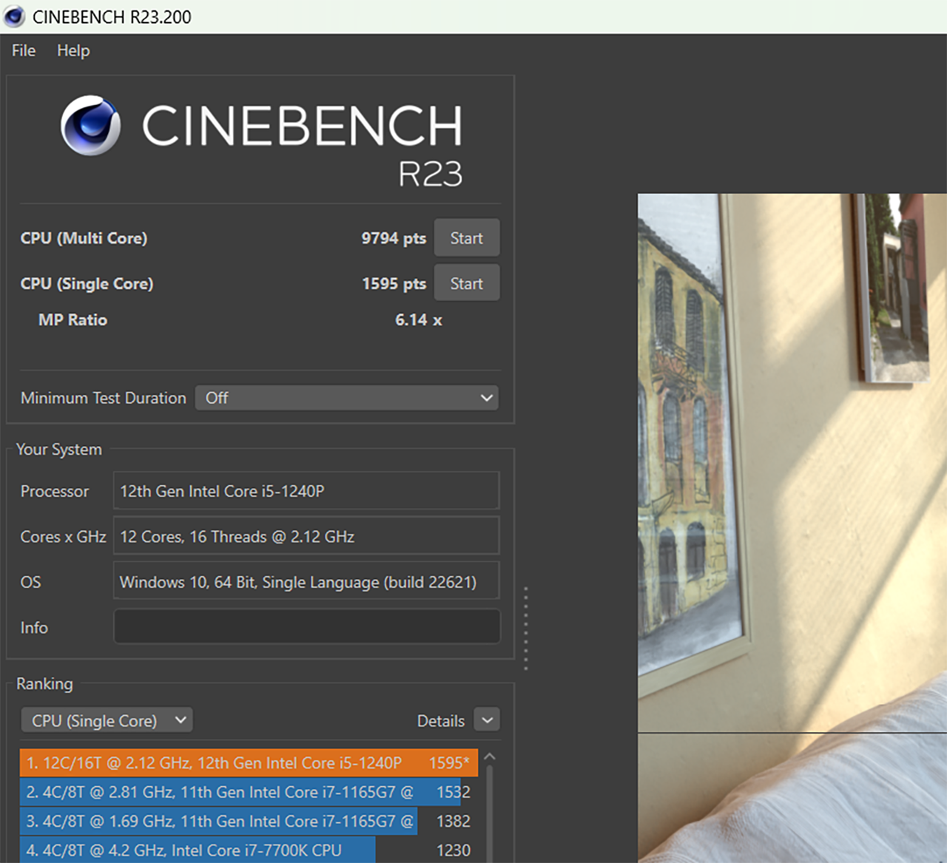Click the Details label in Ranking
Image resolution: width=947 pixels, height=863 pixels.
441,720
